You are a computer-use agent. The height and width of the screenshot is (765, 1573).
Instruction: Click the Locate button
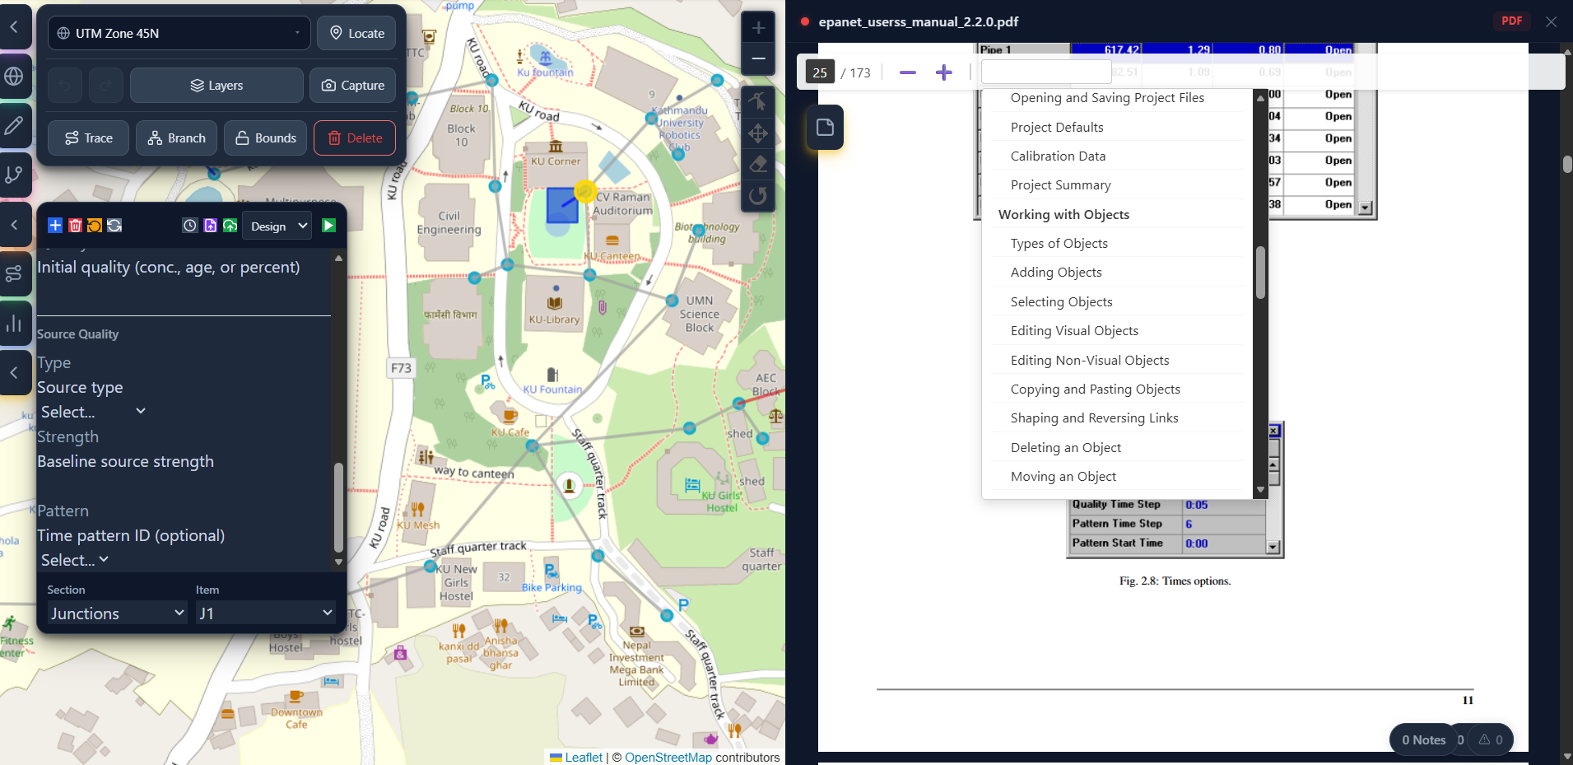pyautogui.click(x=356, y=33)
